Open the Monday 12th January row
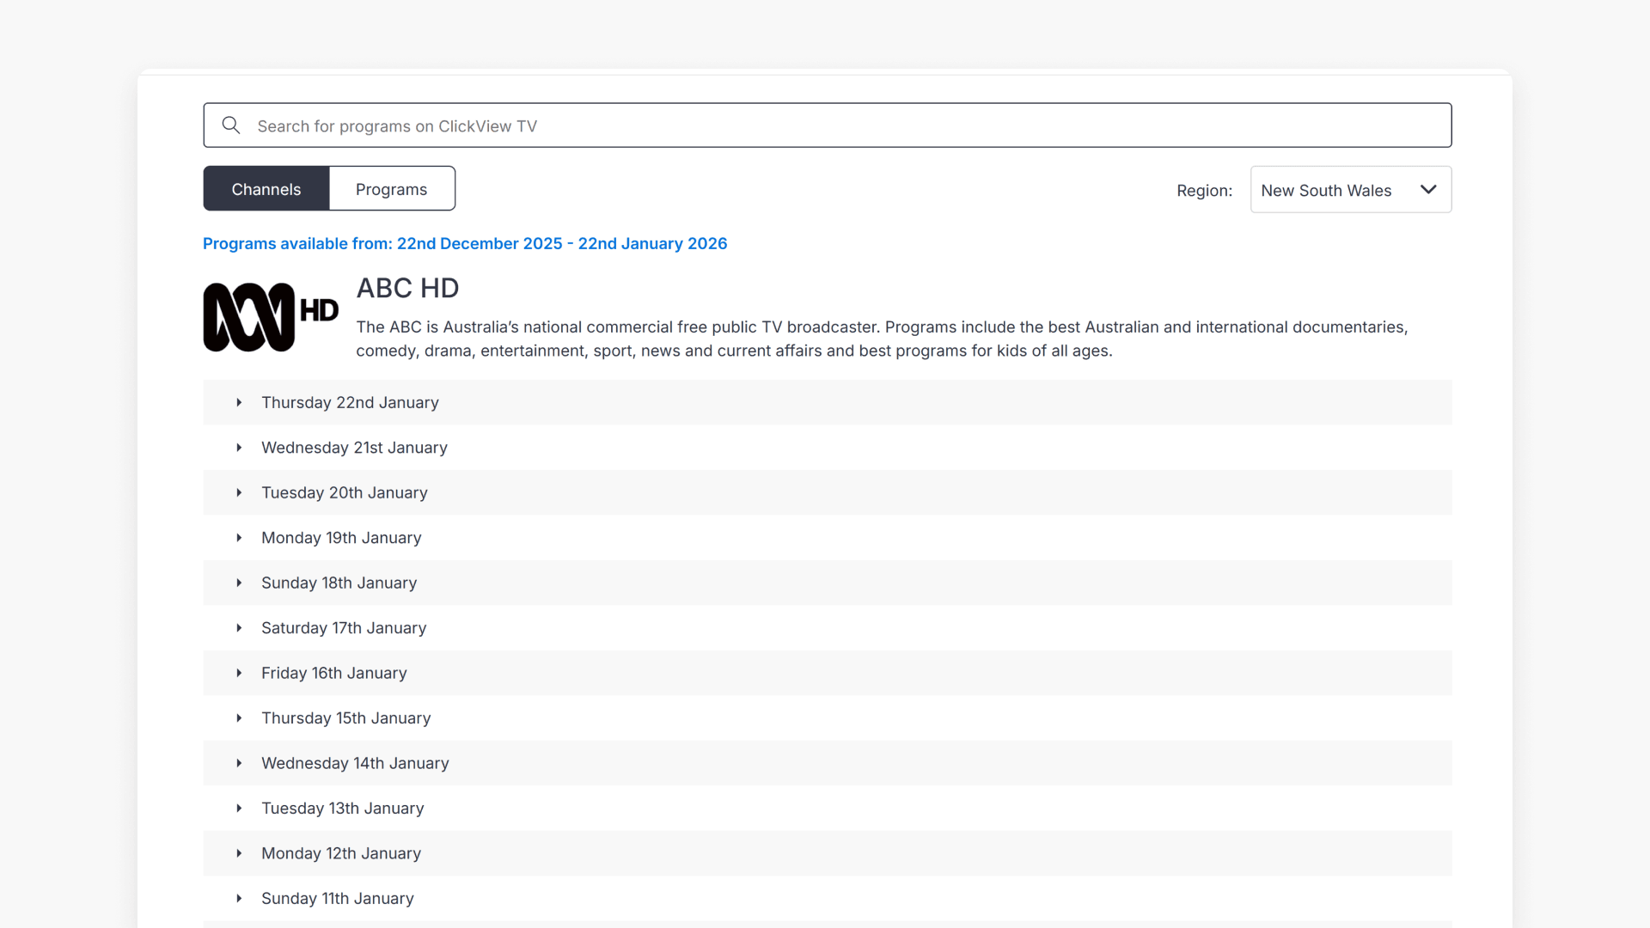The image size is (1650, 928). click(x=341, y=853)
